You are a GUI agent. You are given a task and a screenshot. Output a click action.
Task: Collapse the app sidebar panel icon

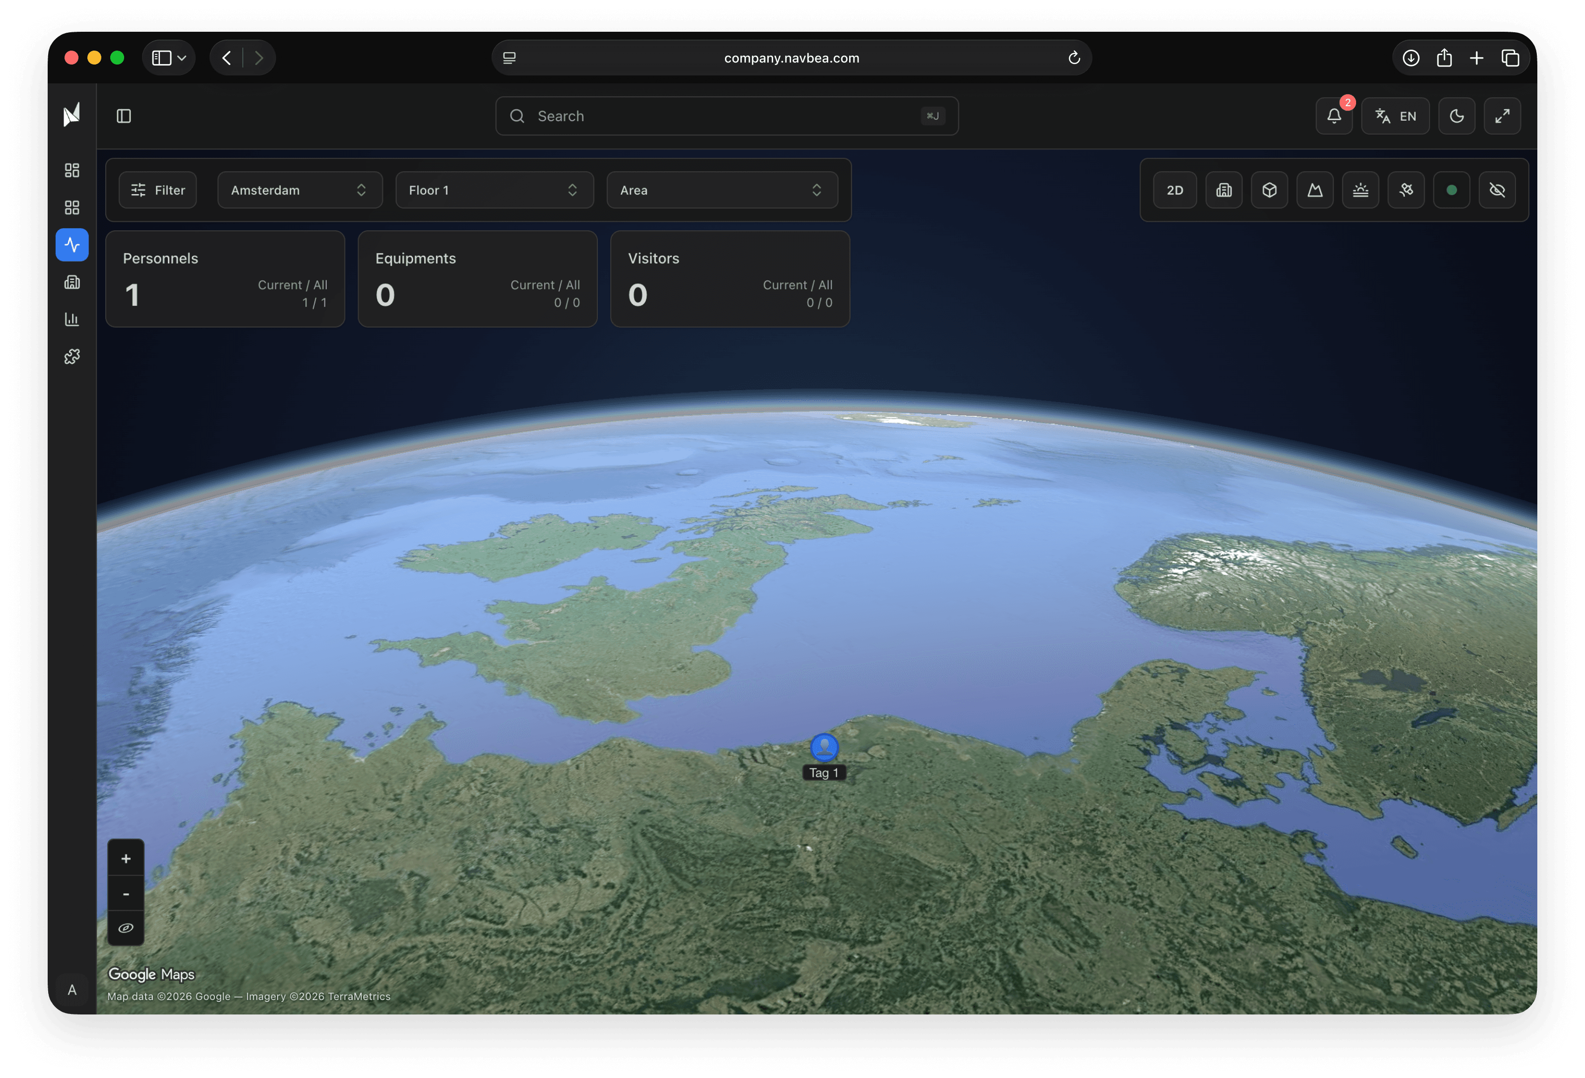pos(124,116)
